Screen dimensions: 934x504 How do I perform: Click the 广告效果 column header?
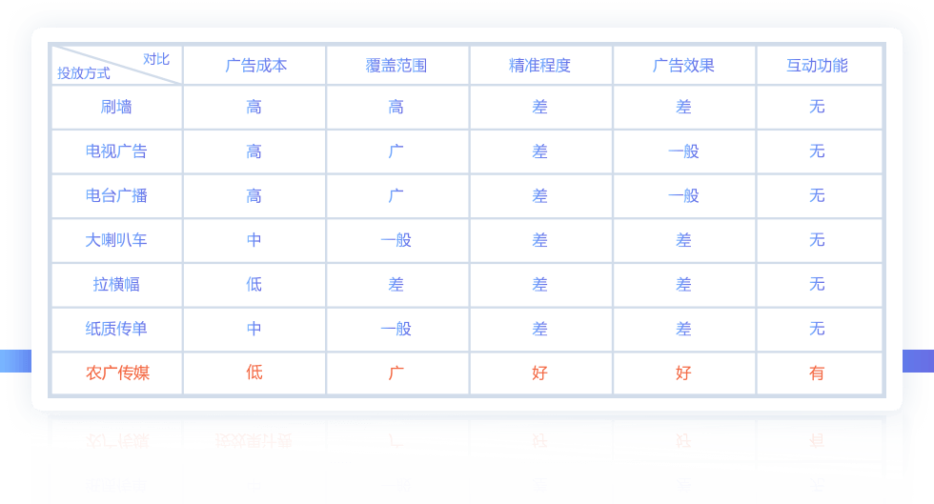tap(683, 66)
